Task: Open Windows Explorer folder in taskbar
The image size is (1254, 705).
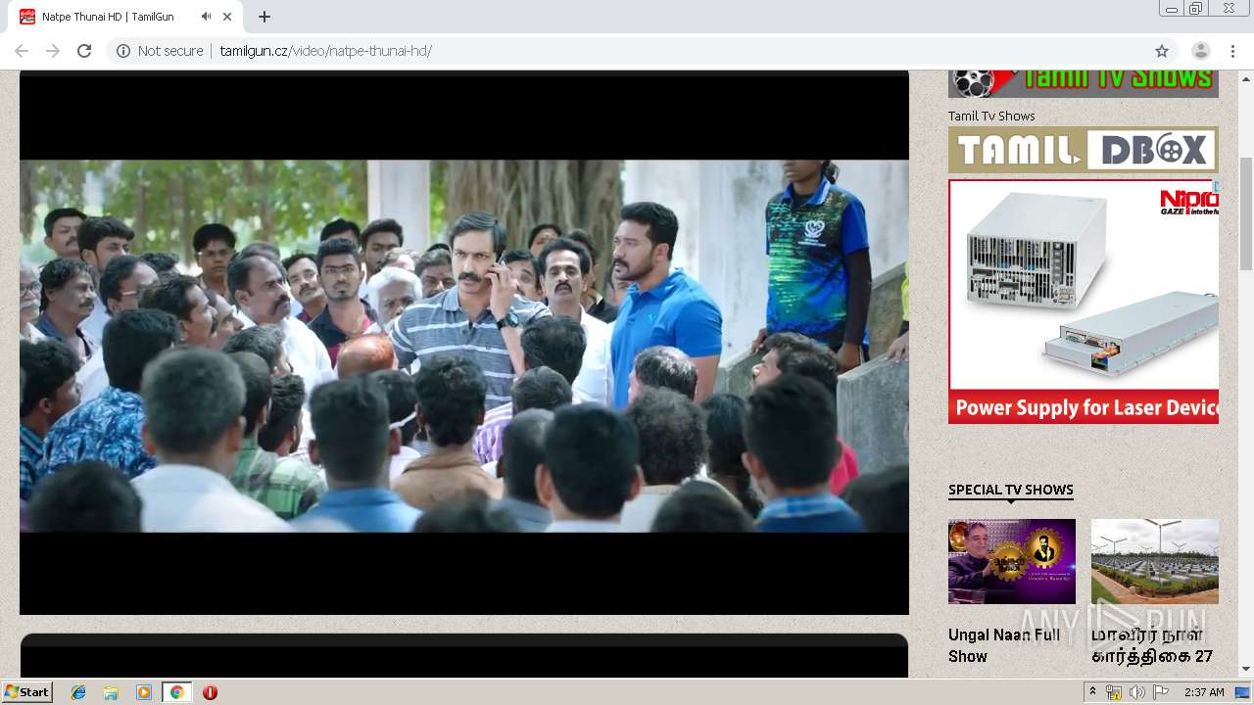Action: (111, 692)
